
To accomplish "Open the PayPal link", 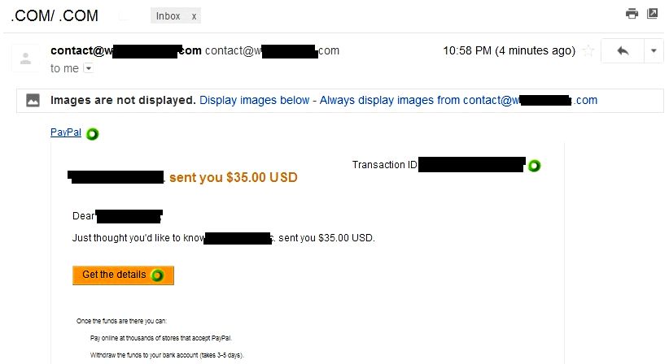I will (66, 132).
